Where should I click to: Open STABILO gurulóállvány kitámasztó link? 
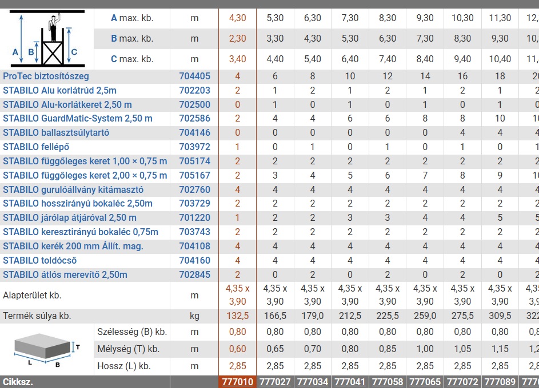pos(73,189)
